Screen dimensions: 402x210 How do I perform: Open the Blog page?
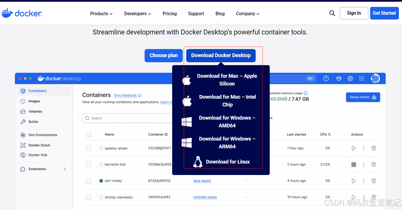220,13
